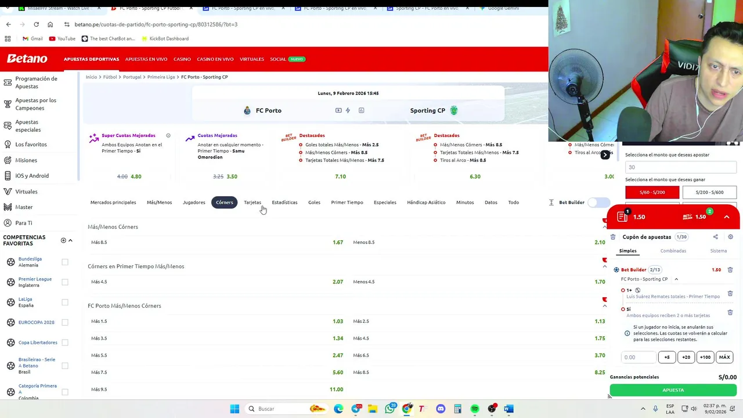
Task: Check the LaLiga España checkbox
Action: pos(65,302)
